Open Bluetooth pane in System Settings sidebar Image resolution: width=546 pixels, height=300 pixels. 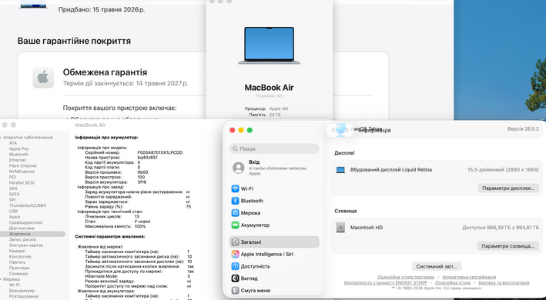click(x=274, y=201)
